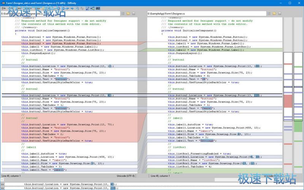Screen dimensions: 304x190
Task: Open folder icon for left file pane
Action: coord(128,14)
